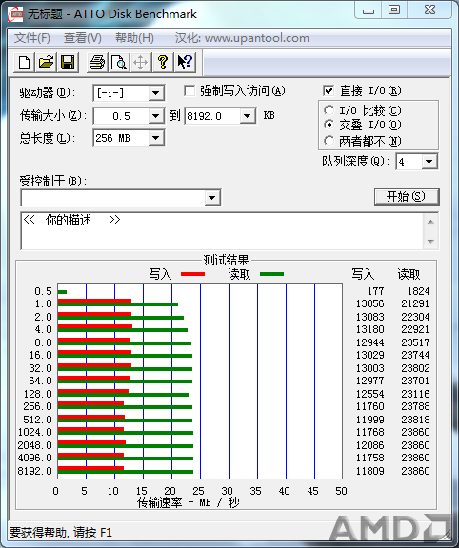Expand the 驱动器 drive dropdown
The height and width of the screenshot is (548, 459).
point(155,93)
